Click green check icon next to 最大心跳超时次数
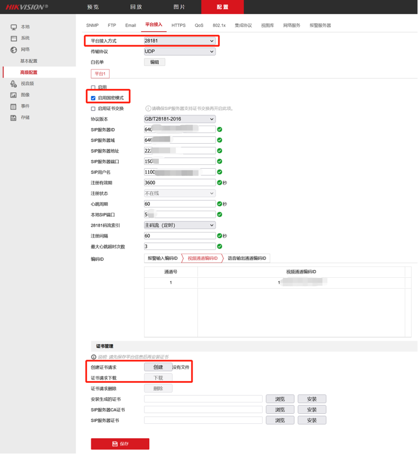This screenshot has height=454, width=418. tap(220, 247)
